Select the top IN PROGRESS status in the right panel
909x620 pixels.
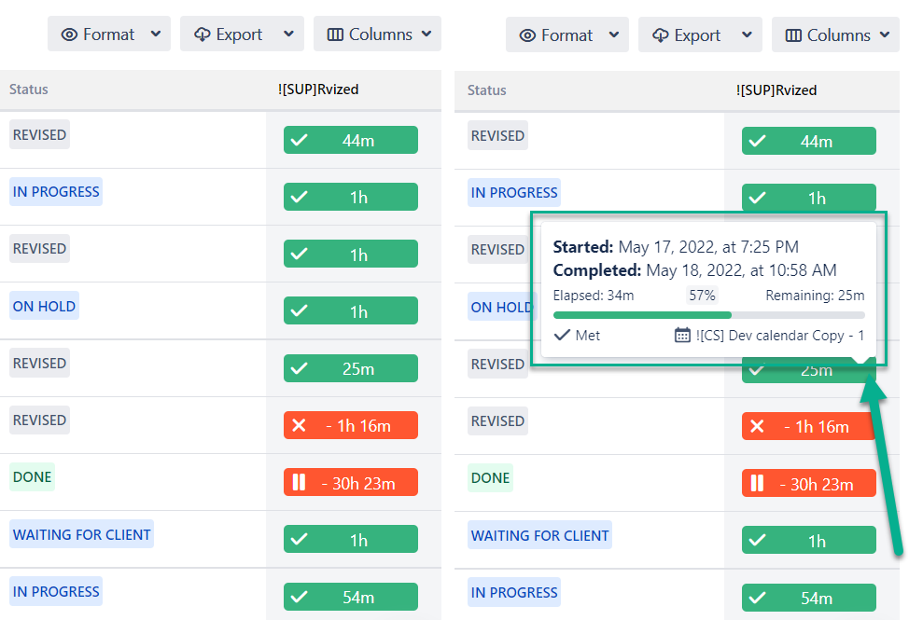point(514,192)
